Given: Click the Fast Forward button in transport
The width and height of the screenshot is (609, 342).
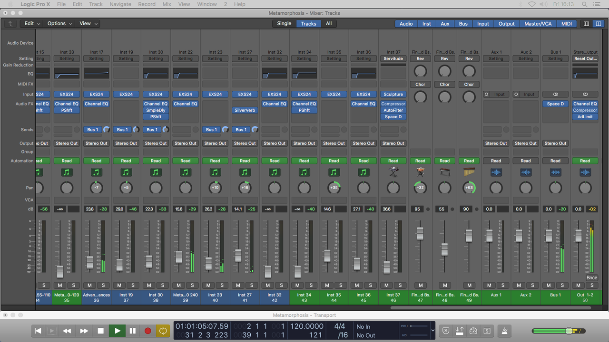Looking at the screenshot, I should click(84, 331).
